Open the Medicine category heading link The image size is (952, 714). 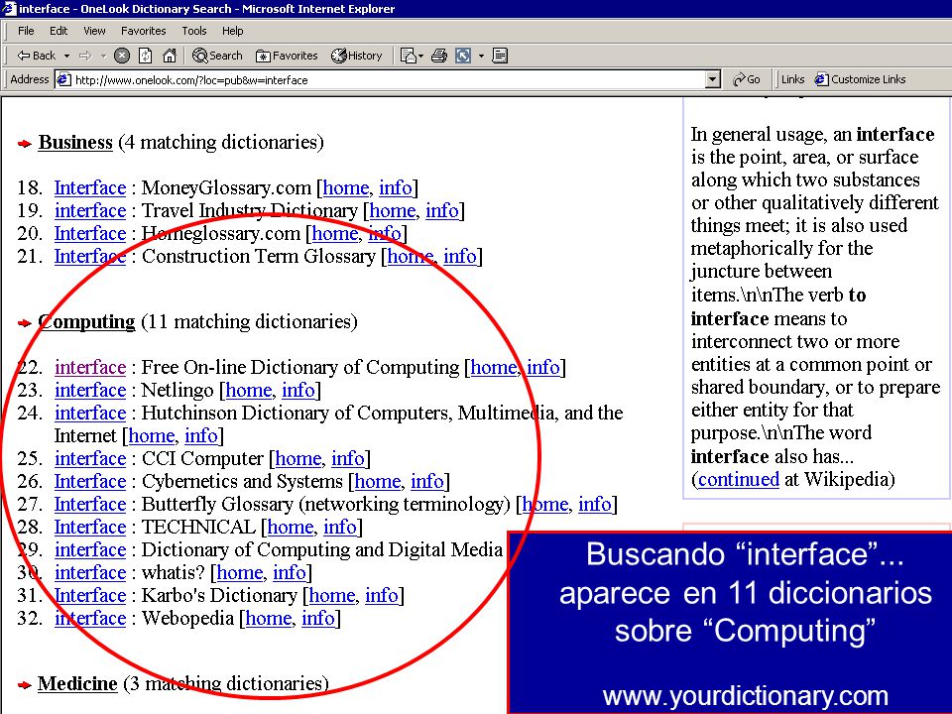[x=77, y=683]
